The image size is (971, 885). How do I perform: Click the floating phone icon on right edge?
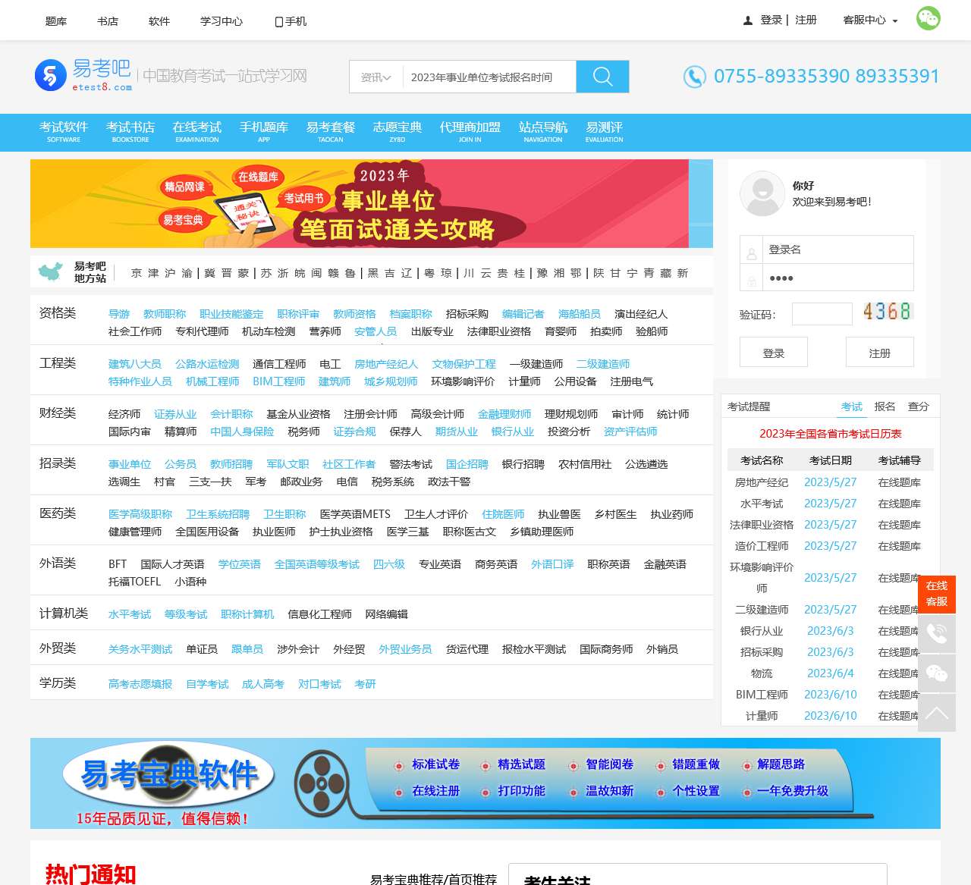(937, 632)
